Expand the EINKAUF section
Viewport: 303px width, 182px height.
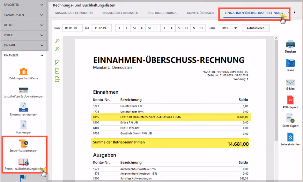pos(23,45)
